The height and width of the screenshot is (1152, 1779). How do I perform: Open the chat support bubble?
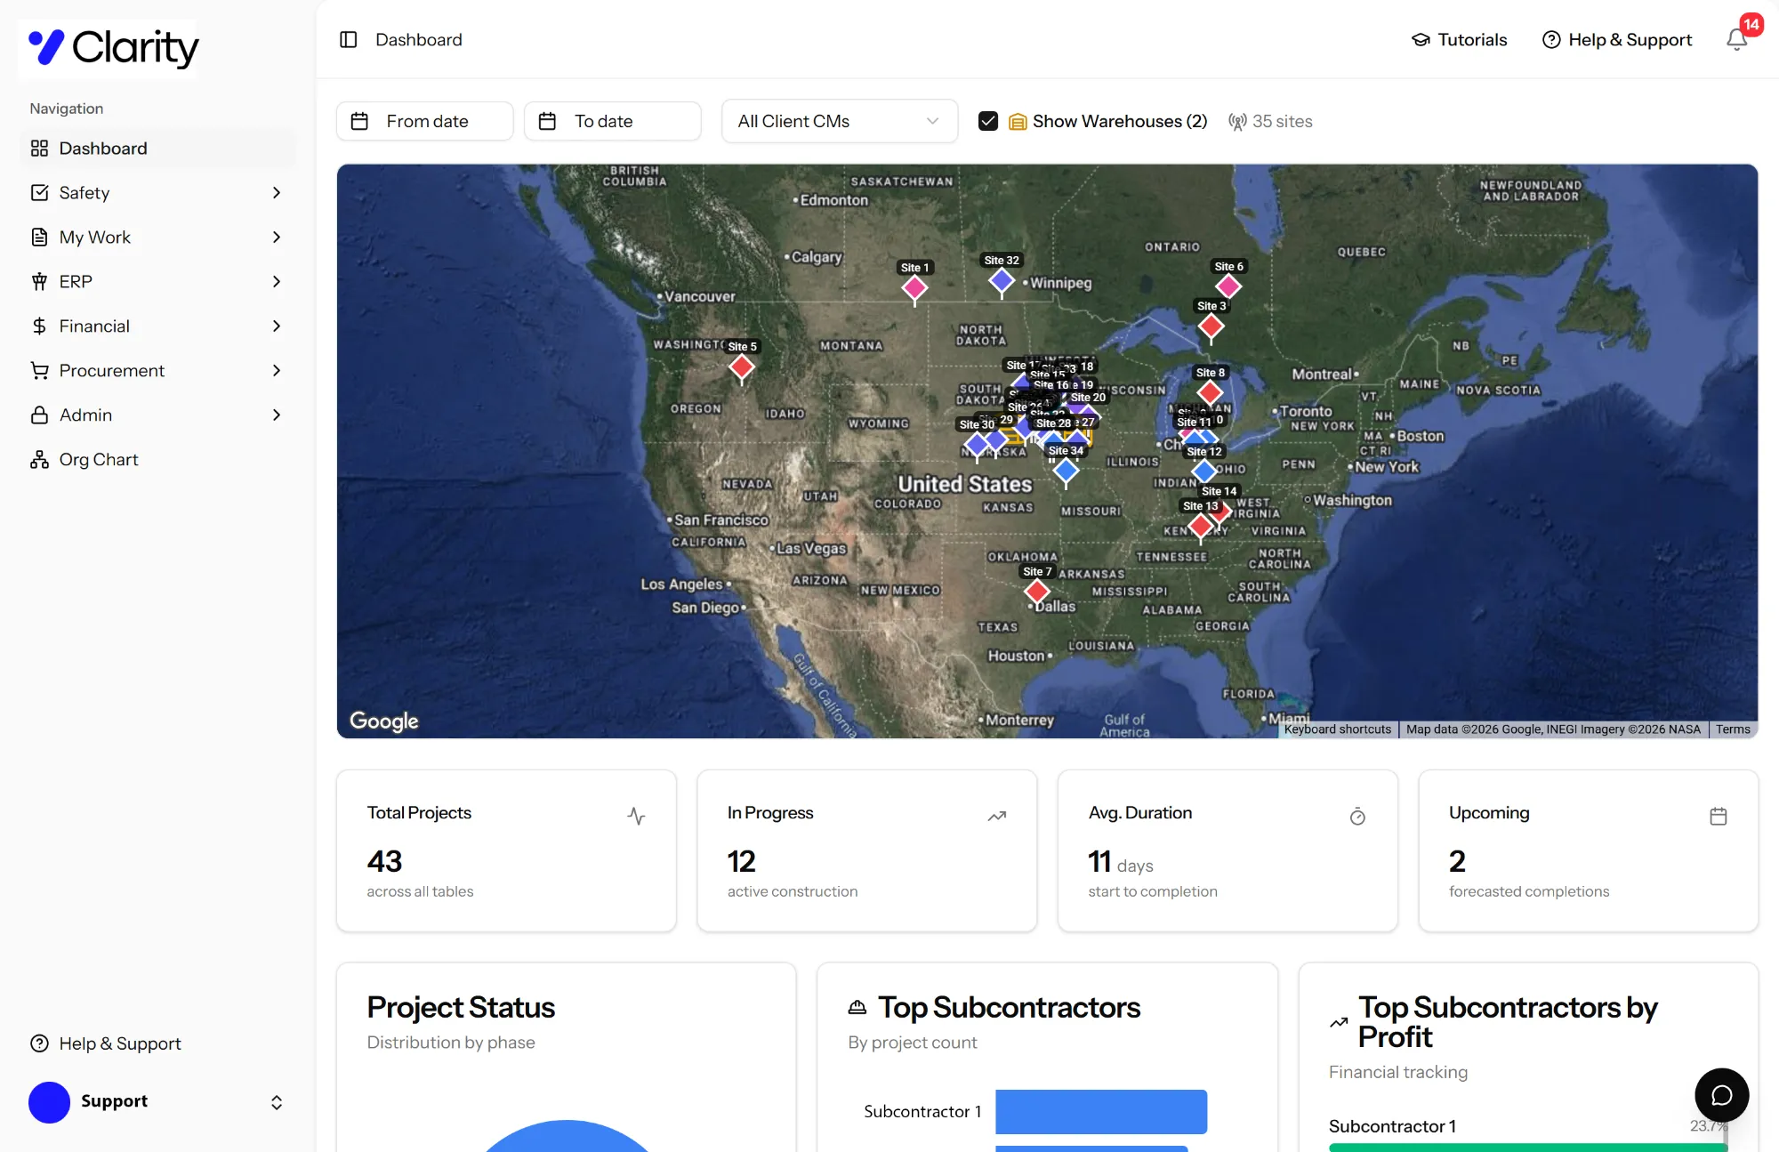tap(1722, 1095)
